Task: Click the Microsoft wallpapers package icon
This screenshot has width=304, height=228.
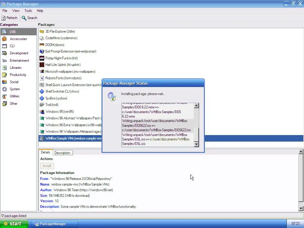Action: click(42, 72)
